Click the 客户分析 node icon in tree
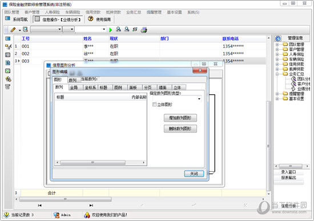This screenshot has width=314, height=221. [294, 84]
